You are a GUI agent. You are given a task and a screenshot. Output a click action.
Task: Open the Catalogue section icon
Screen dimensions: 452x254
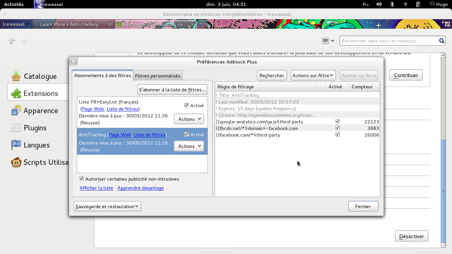(x=16, y=76)
